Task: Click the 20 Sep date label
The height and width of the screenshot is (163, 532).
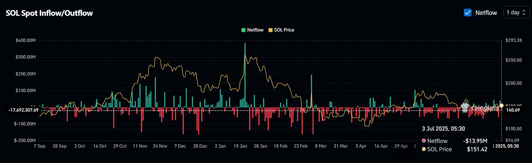Action: (60, 146)
